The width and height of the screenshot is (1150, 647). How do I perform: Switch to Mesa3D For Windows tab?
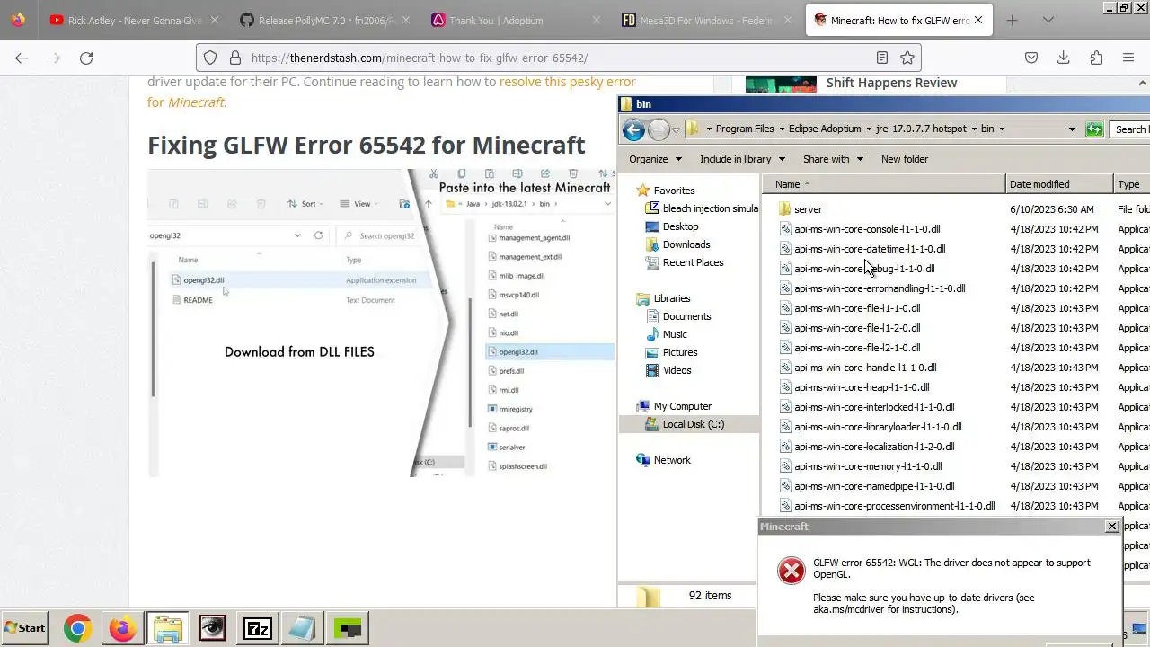click(706, 20)
